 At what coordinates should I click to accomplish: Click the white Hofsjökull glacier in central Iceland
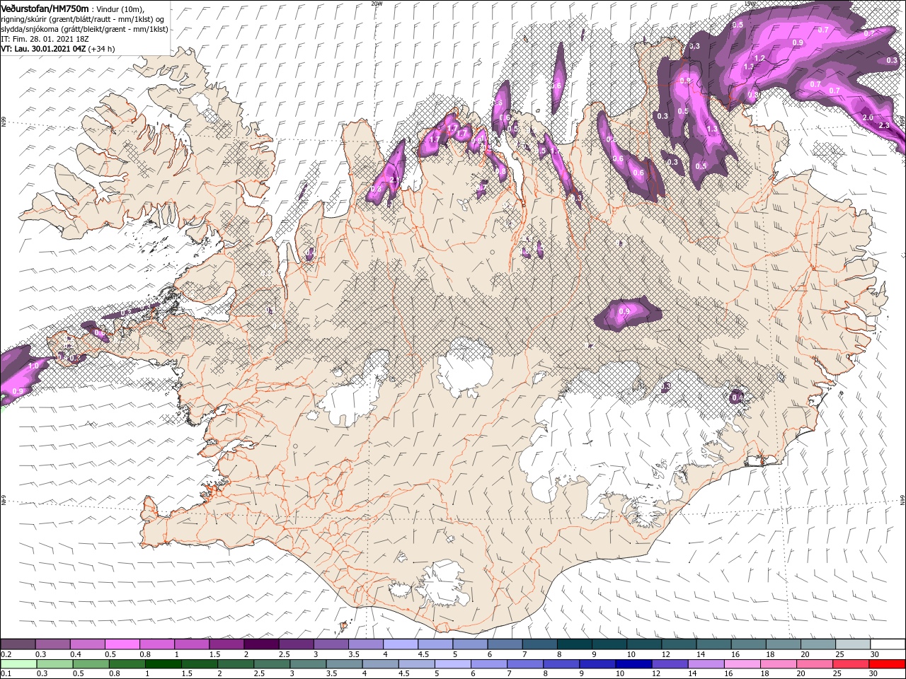click(x=465, y=367)
